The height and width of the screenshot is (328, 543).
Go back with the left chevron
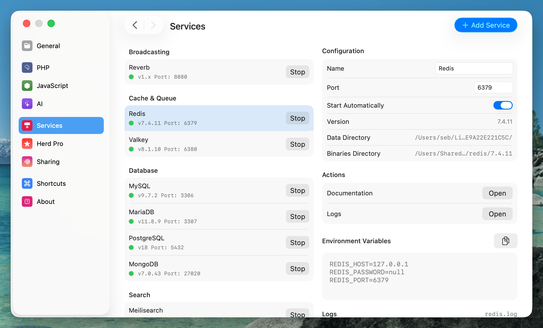coord(135,25)
